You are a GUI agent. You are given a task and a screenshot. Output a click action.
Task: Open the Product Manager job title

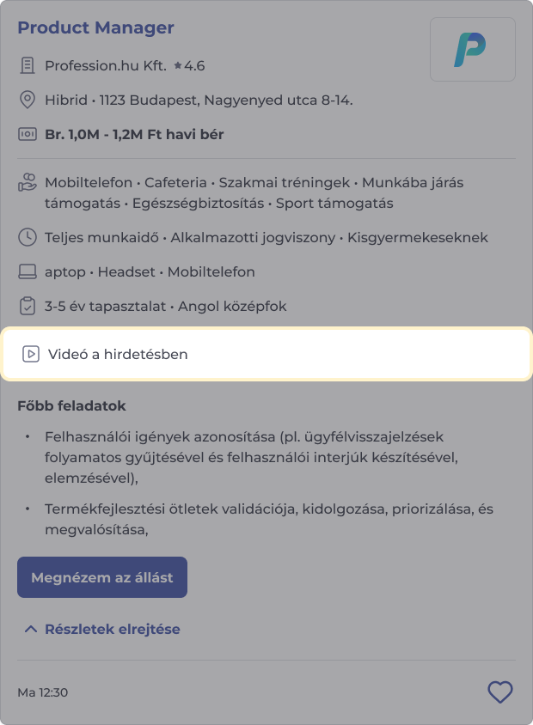tap(95, 27)
